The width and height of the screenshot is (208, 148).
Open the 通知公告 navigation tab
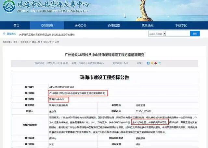tap(80, 25)
